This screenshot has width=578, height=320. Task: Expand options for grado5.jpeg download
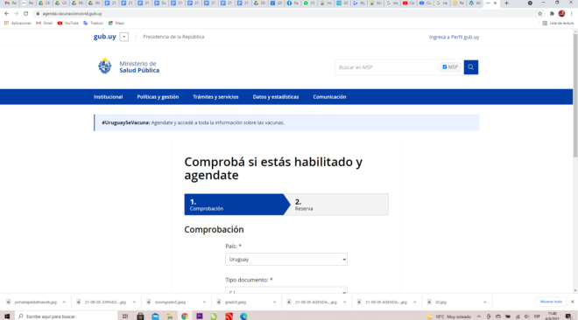(x=274, y=302)
